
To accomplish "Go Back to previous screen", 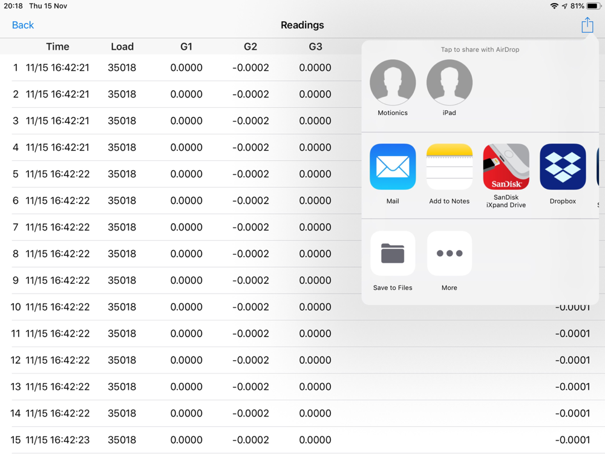I will coord(23,25).
